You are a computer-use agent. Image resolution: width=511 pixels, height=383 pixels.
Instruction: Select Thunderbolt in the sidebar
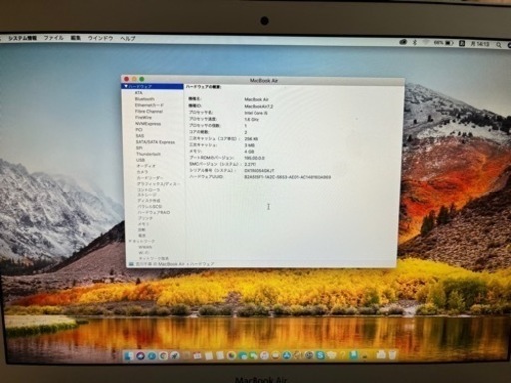(x=149, y=154)
